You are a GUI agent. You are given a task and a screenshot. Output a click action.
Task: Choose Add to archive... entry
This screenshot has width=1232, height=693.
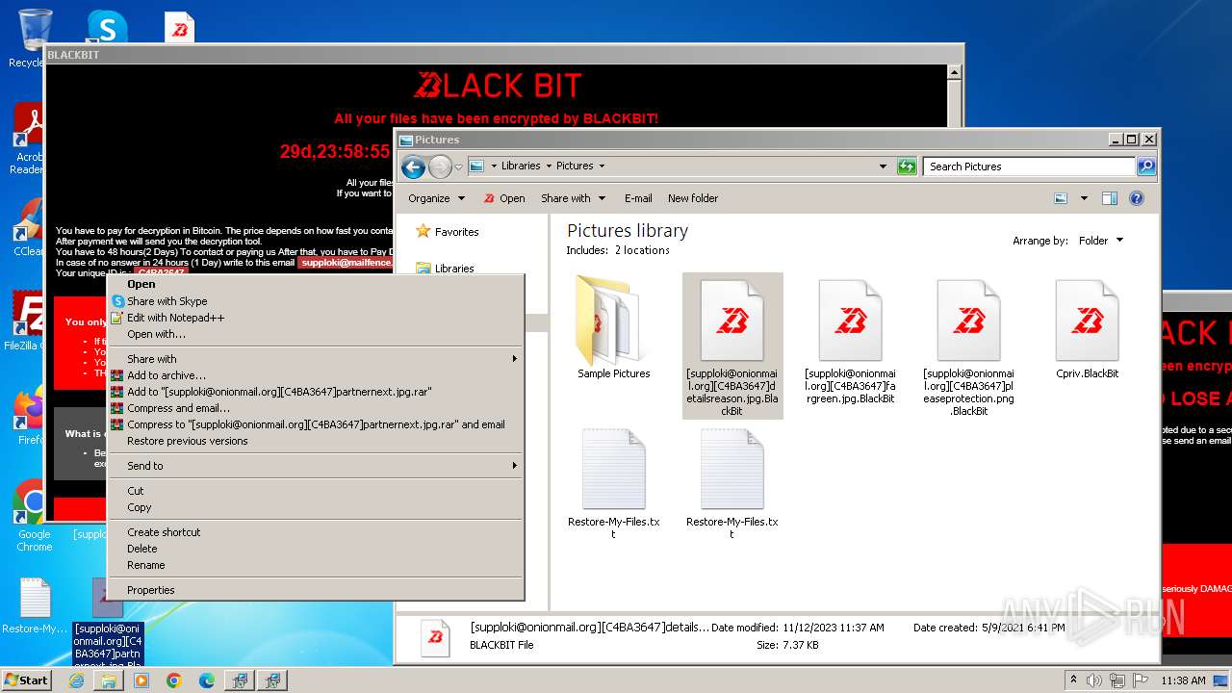167,375
